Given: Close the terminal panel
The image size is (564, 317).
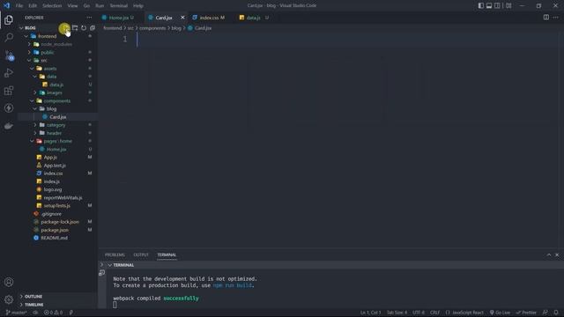Looking at the screenshot, I should click(557, 254).
